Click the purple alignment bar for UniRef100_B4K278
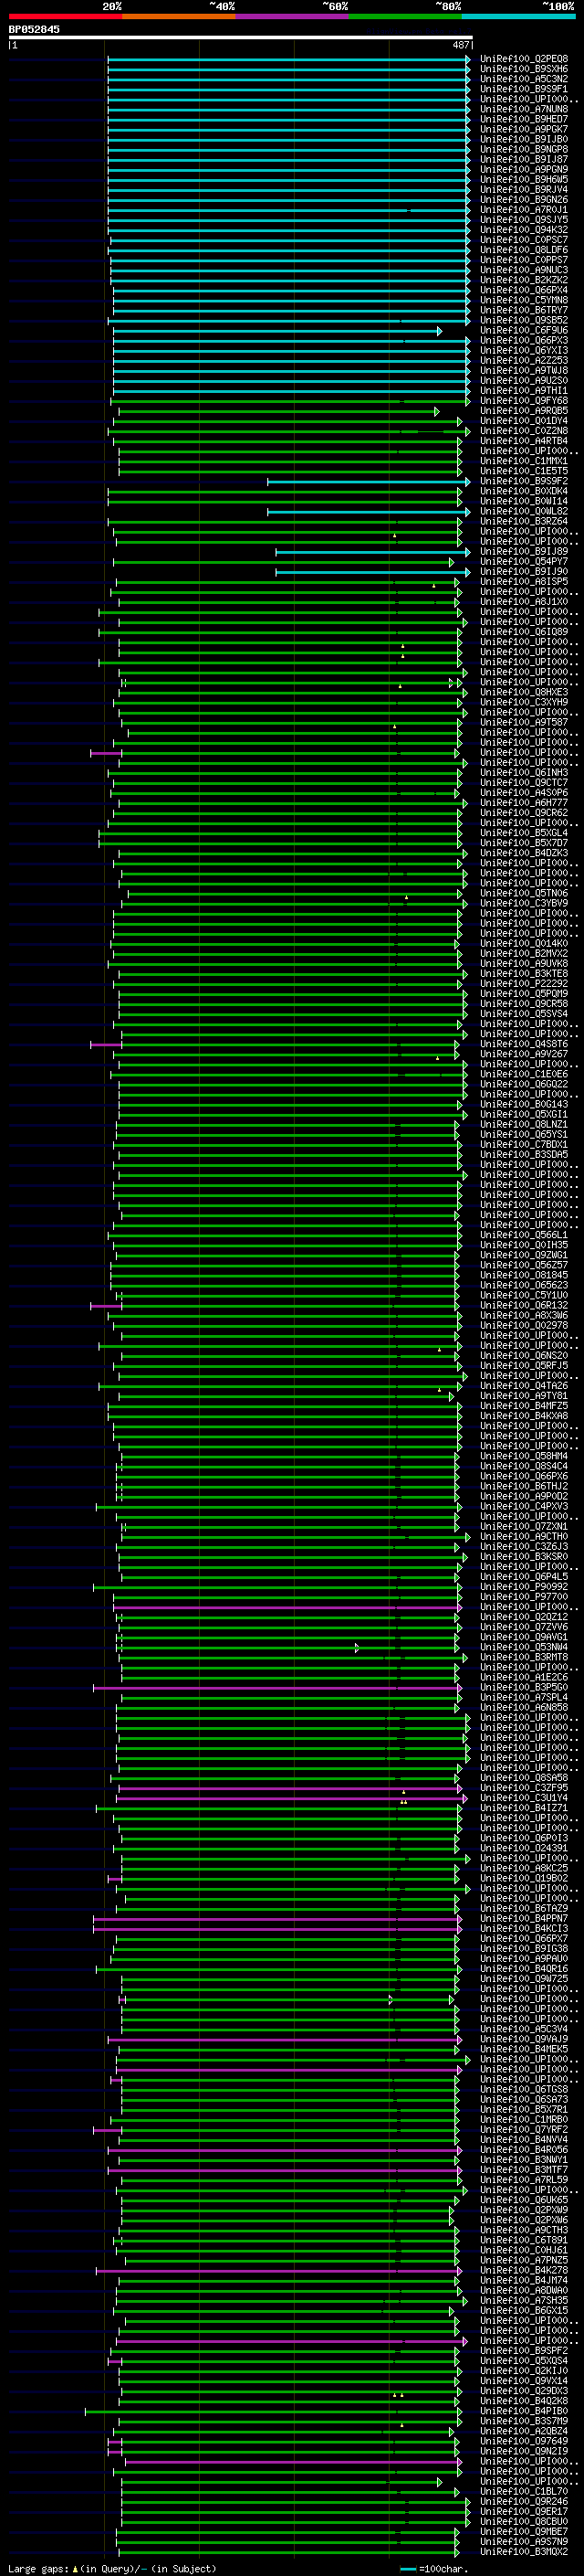This screenshot has height=2576, width=584. (x=279, y=2271)
